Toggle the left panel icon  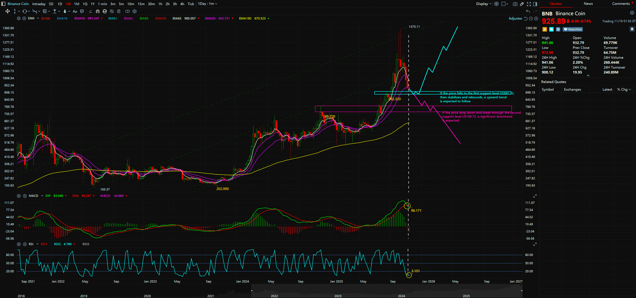click(4, 4)
